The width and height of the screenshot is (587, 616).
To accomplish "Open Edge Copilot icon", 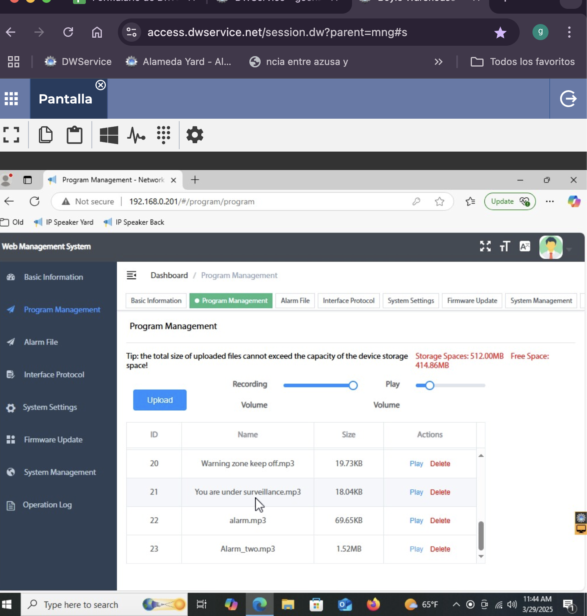I will 574,201.
